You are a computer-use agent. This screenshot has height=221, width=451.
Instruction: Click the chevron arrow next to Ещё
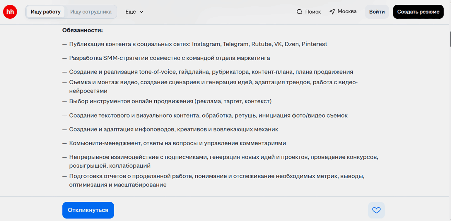point(141,12)
